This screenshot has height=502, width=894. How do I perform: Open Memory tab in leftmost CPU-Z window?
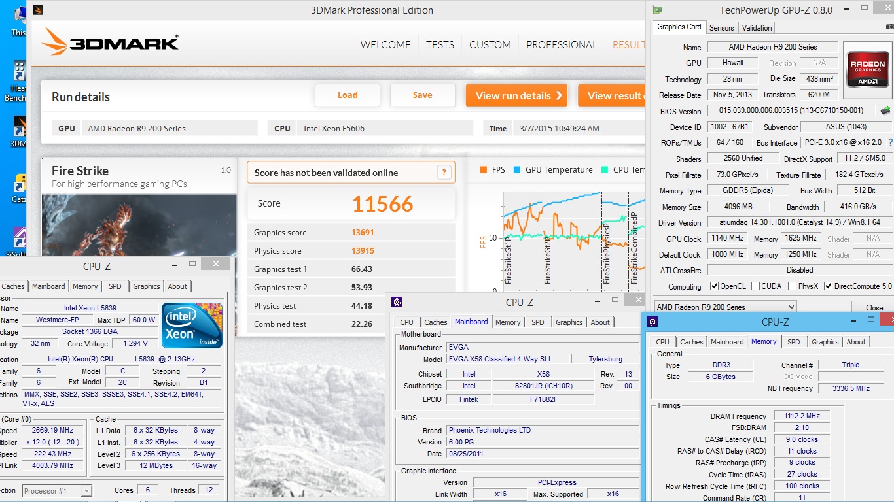pyautogui.click(x=85, y=286)
